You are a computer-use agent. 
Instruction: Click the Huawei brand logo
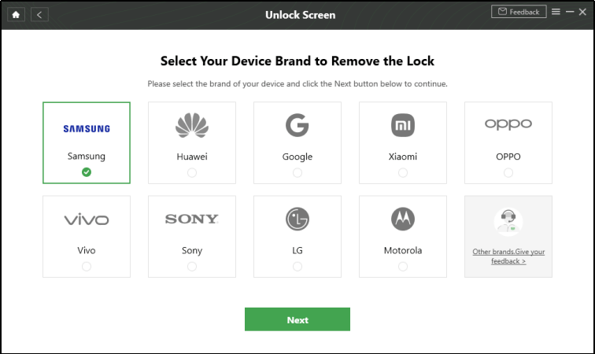192,126
